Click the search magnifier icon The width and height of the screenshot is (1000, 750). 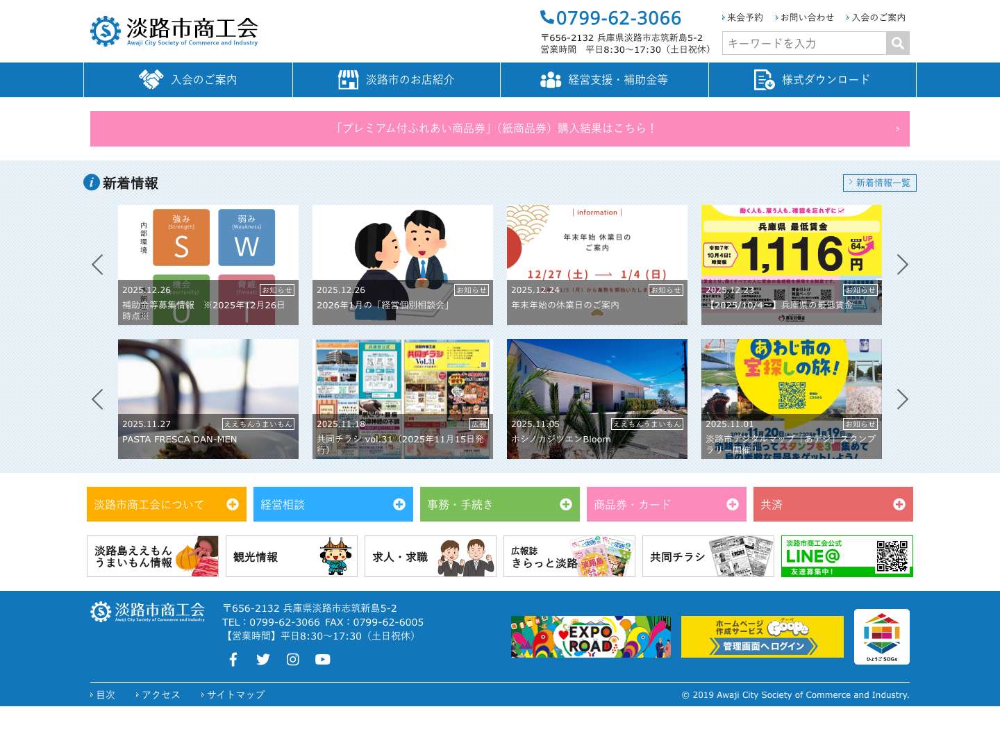(x=897, y=43)
